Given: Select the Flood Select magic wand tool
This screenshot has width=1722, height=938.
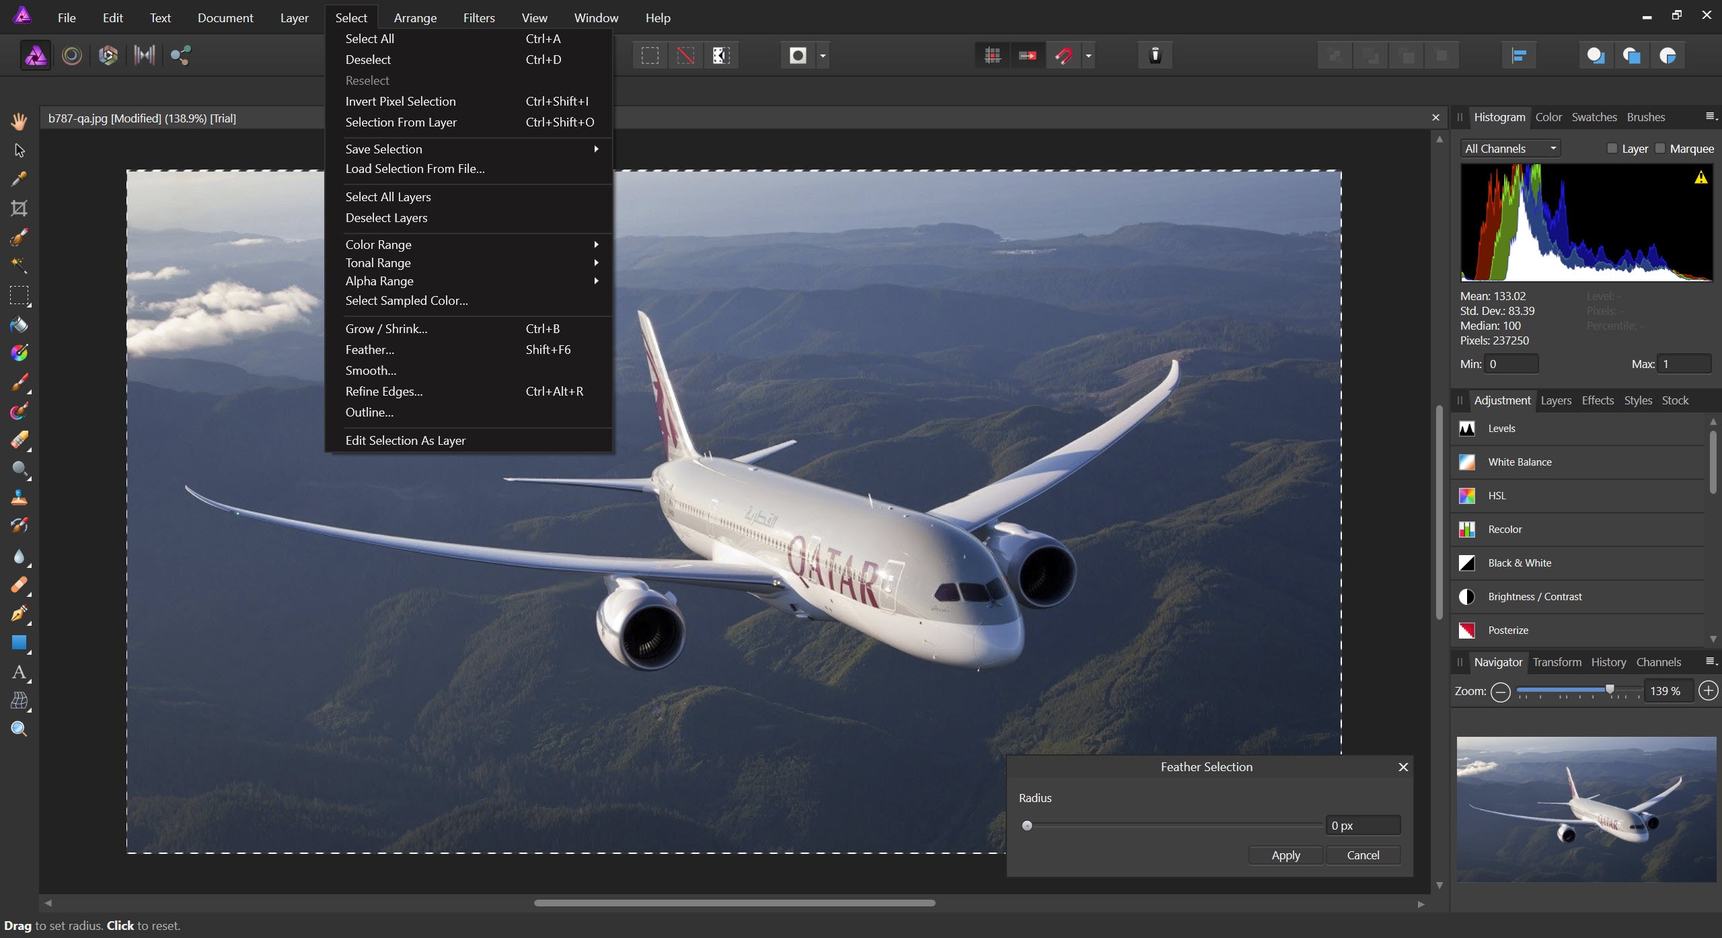Looking at the screenshot, I should [19, 265].
